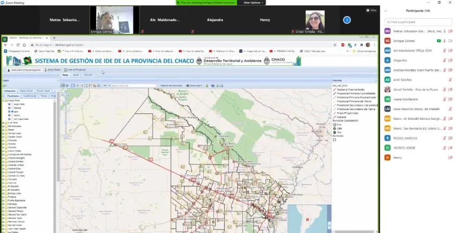Click the Chaco government logo in banner
This screenshot has height=233, width=456.
pos(278,60)
